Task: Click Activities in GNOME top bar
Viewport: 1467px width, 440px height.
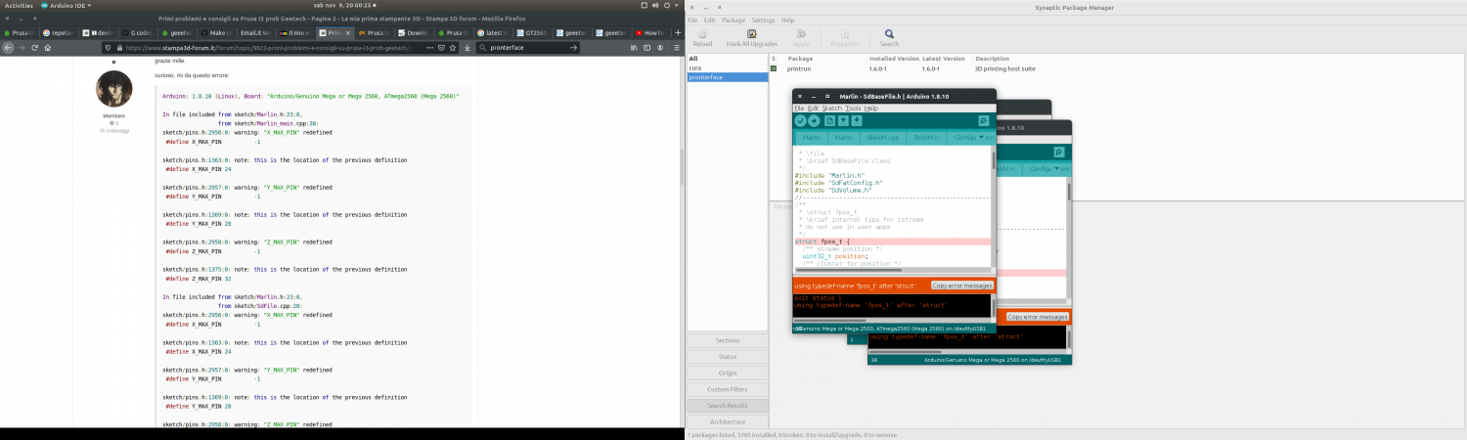Action: [19, 5]
